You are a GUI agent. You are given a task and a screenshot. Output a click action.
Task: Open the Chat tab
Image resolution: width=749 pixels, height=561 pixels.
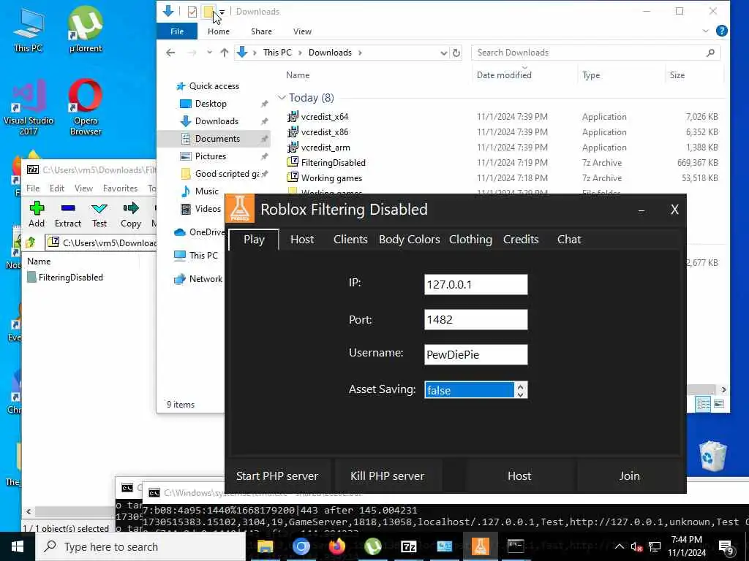click(569, 240)
